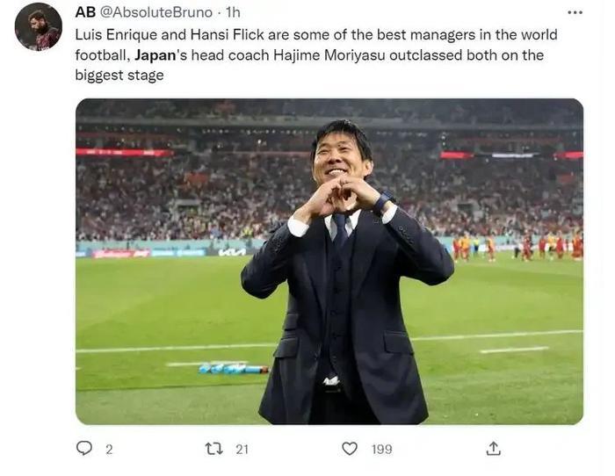Click the players in red at photo's right
Viewport: 615px width, 476px height.
pos(553,247)
